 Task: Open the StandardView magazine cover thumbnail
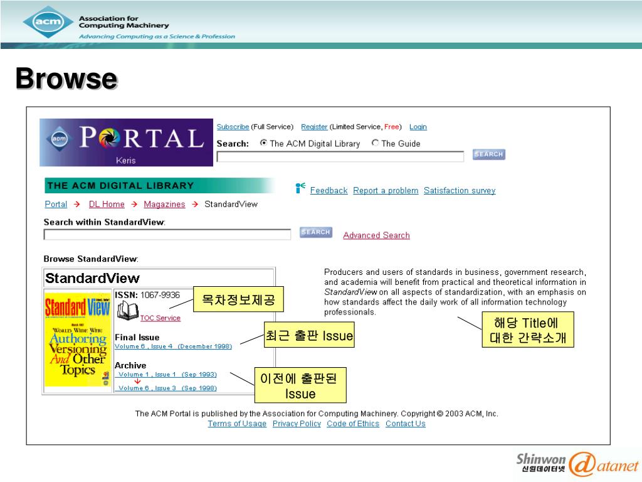(x=77, y=338)
